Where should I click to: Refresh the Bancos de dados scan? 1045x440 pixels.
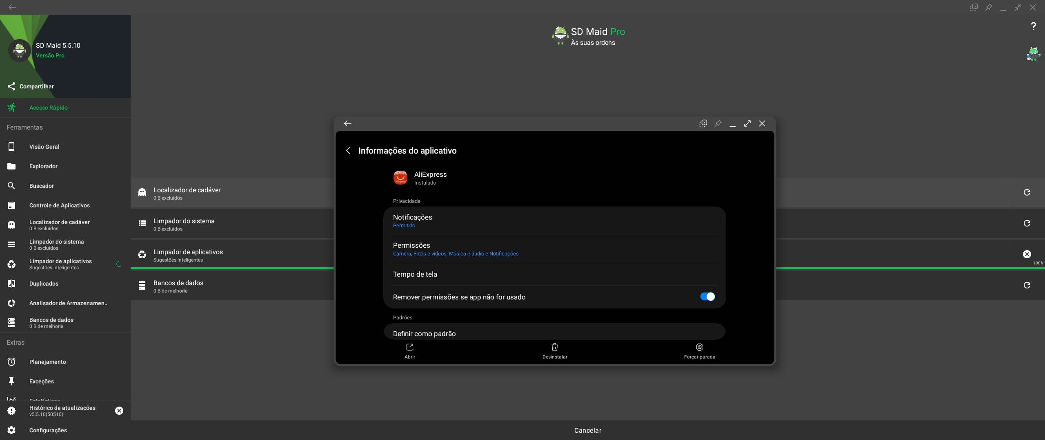tap(1027, 285)
